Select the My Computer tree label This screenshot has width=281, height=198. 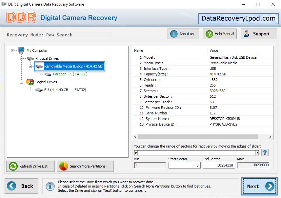tap(37, 50)
